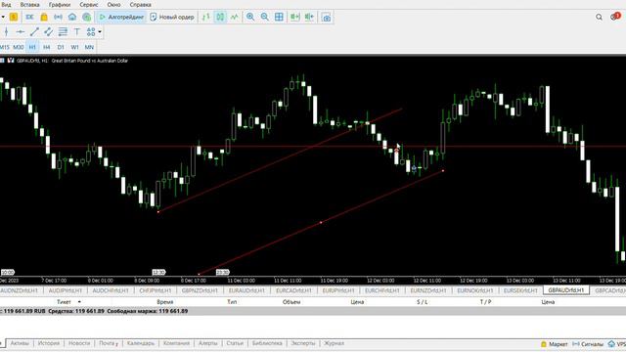Open the notifications icon with red badge
This screenshot has width=626, height=352.
click(615, 17)
